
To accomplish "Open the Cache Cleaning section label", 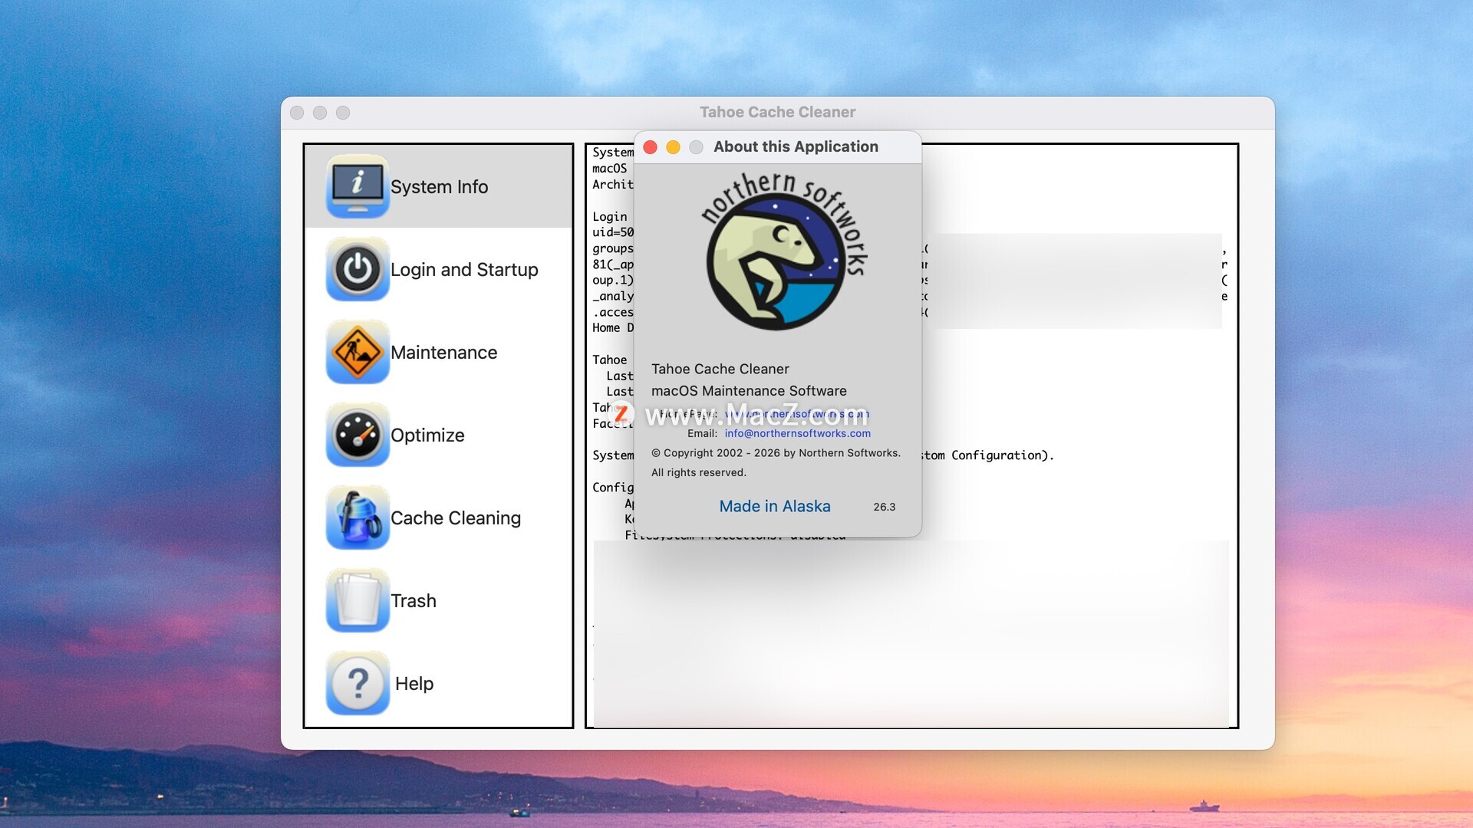I will point(456,518).
